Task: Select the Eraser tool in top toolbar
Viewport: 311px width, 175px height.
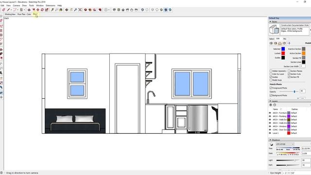Action: [x=3, y=10]
